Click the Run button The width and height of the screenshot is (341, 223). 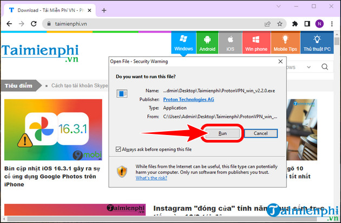[222, 133]
